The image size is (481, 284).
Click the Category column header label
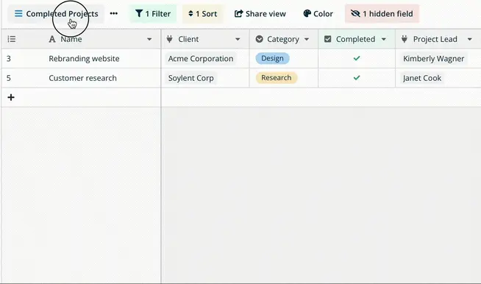click(283, 39)
